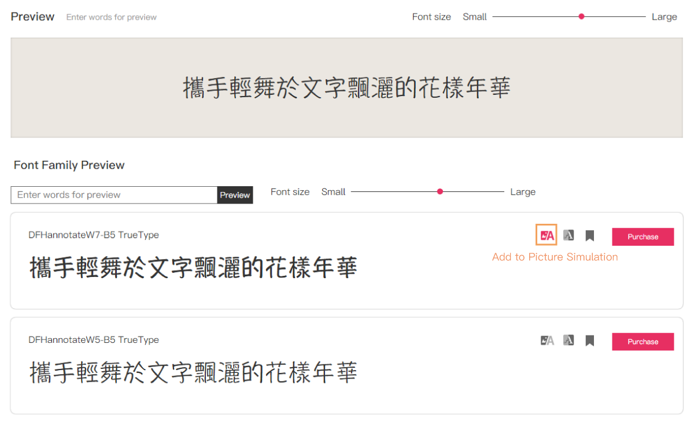Purchase the DFHannotateW5-B5 font
694x425 pixels.
coord(643,342)
